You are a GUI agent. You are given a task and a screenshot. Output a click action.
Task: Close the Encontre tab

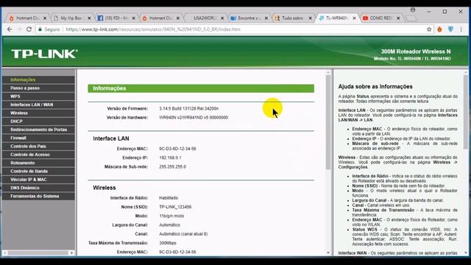click(x=266, y=18)
